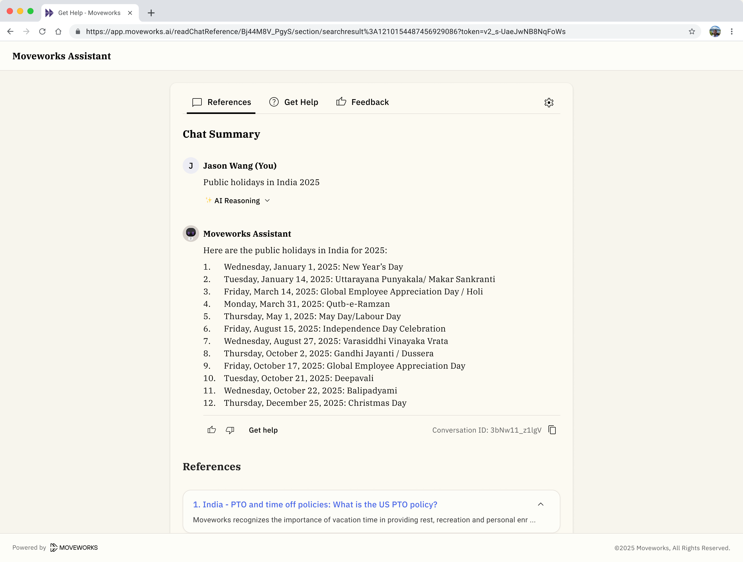Open the browser profile avatar
Viewport: 743px width, 562px height.
pyautogui.click(x=715, y=31)
